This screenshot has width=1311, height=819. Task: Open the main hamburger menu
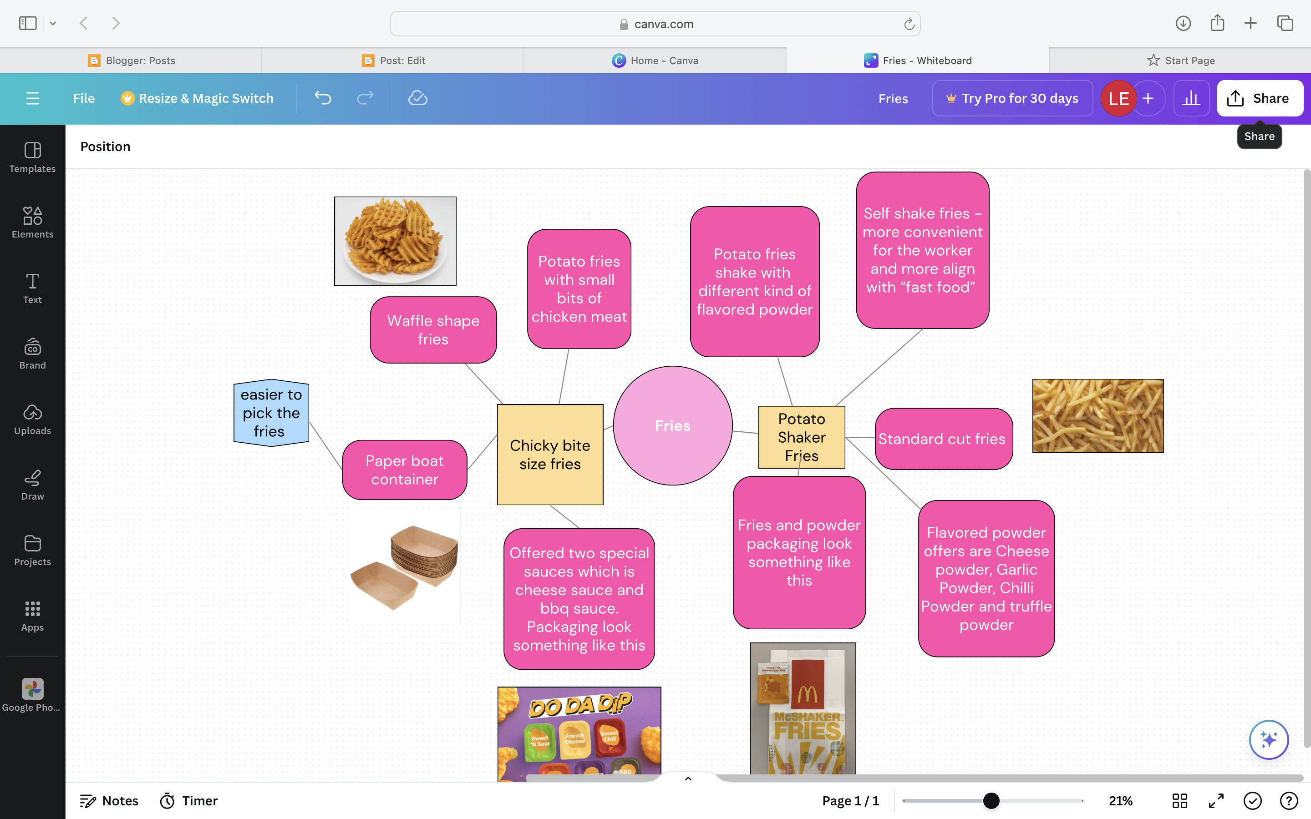coord(32,98)
